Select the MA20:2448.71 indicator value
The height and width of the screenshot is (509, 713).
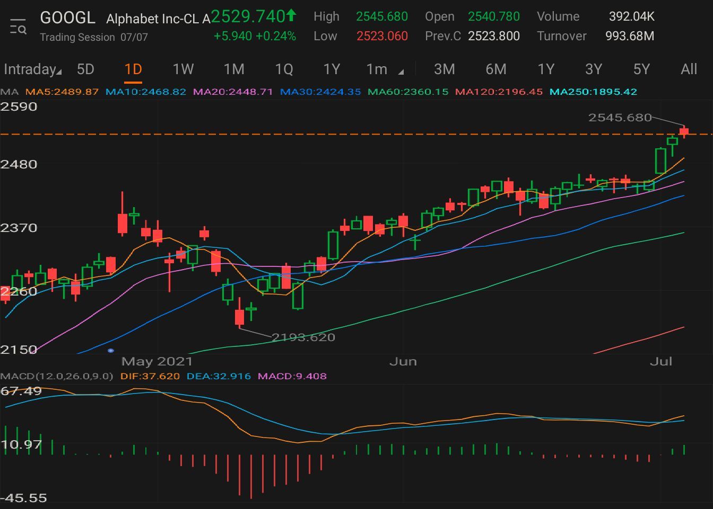(233, 92)
